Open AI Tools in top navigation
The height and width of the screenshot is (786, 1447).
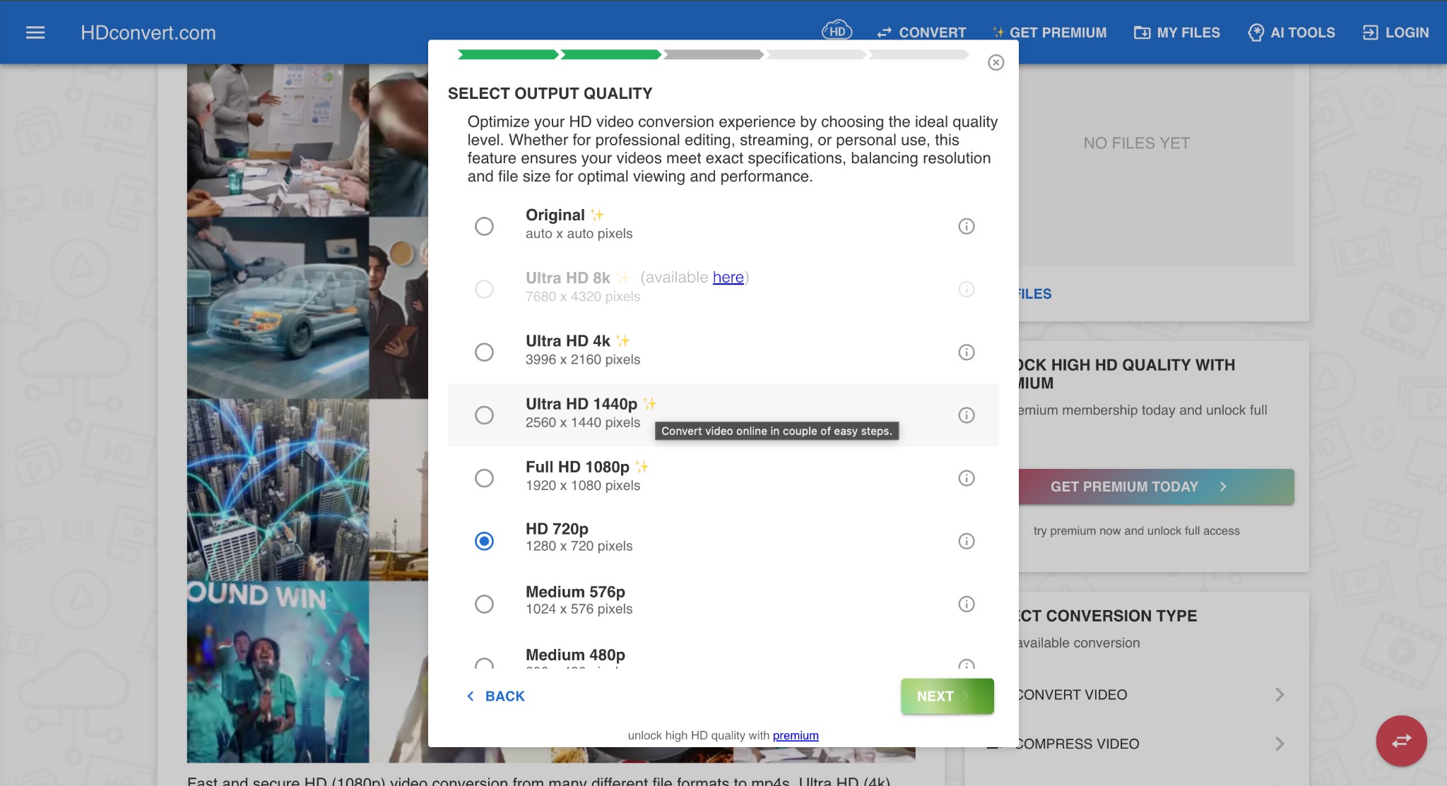coord(1292,32)
